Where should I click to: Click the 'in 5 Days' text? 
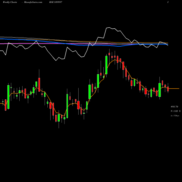click(175, 116)
